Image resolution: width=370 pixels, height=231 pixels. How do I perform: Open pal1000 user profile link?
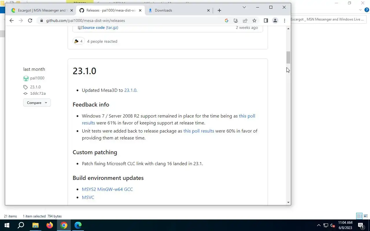pyautogui.click(x=37, y=78)
